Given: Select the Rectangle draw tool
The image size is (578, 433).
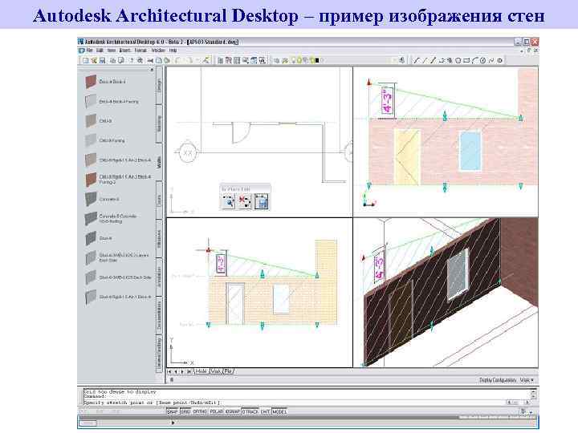Looking at the screenshot, I should click(x=466, y=60).
